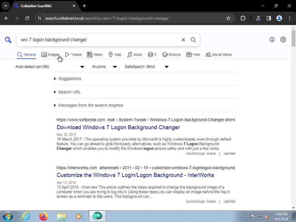
Task: Click the browser forward arrow
Action: 17,18
